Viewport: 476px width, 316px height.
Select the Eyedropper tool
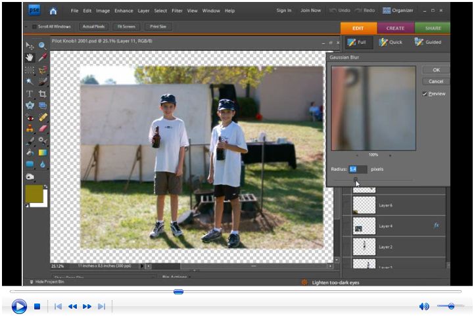[x=43, y=57]
